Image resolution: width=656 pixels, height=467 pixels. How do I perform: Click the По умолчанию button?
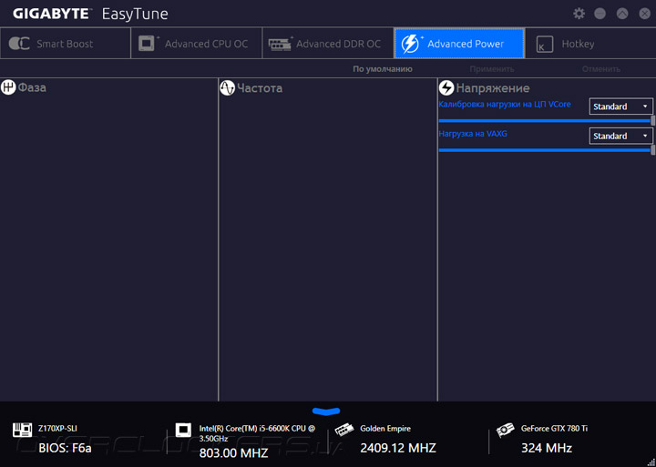[383, 69]
